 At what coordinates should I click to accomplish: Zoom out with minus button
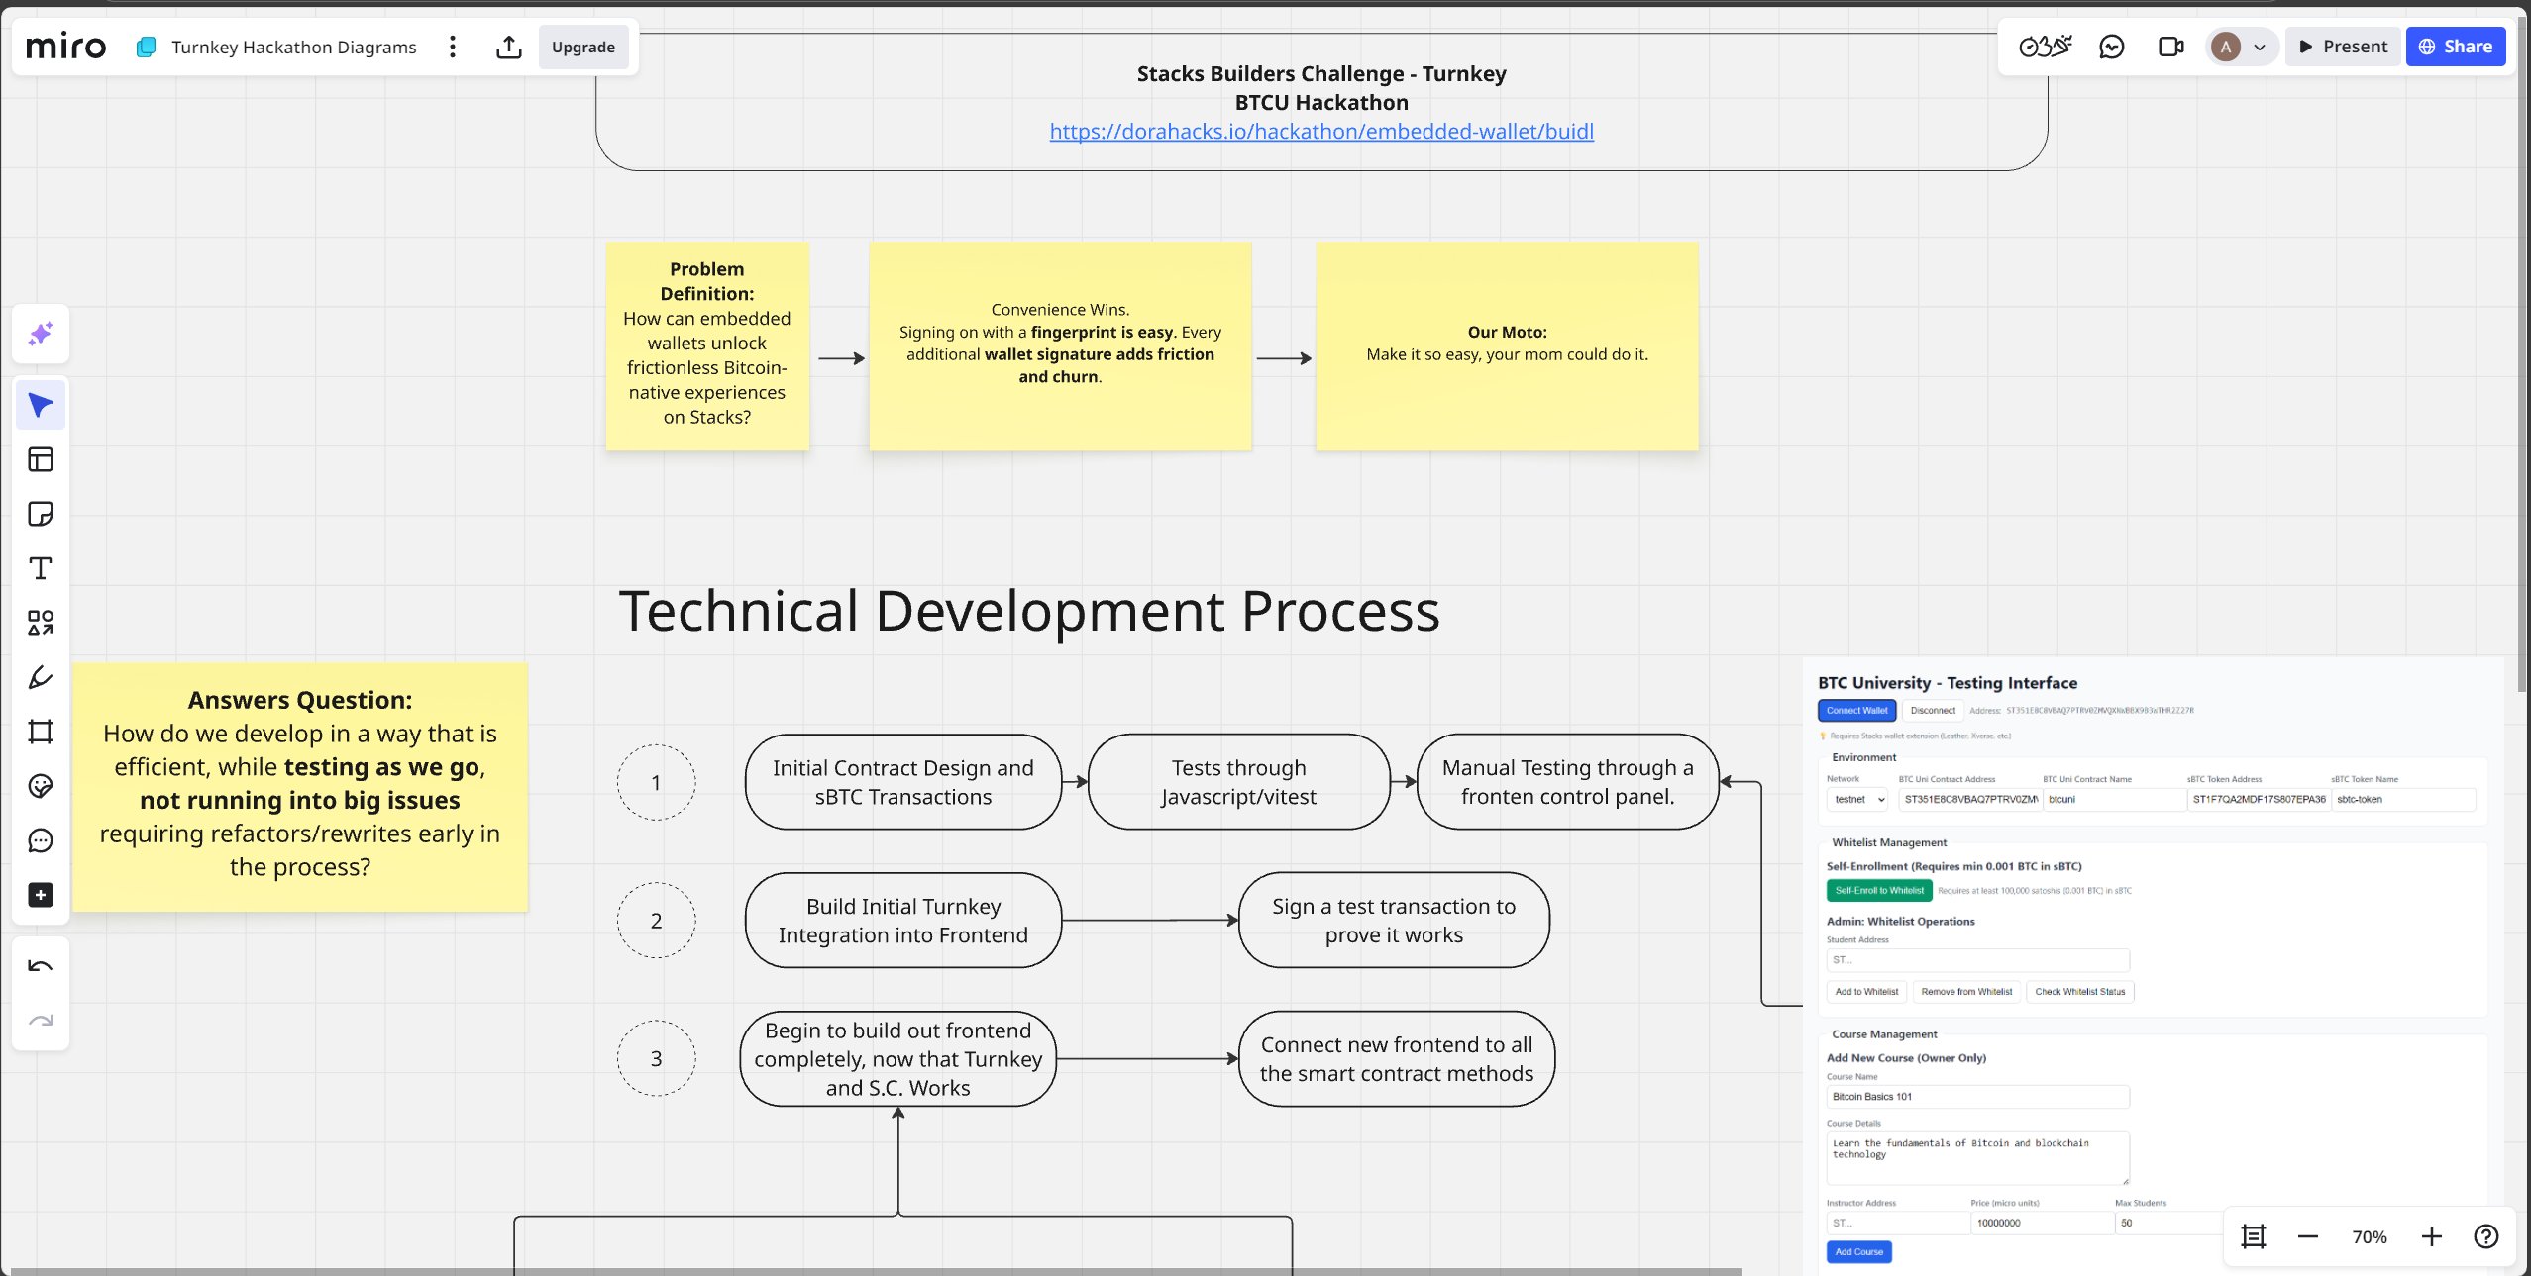pos(2308,1236)
